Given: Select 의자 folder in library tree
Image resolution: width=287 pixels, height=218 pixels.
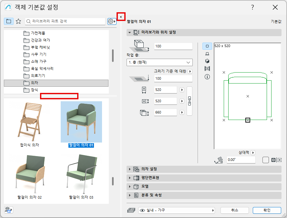Looking at the screenshot, I should pyautogui.click(x=56, y=83).
